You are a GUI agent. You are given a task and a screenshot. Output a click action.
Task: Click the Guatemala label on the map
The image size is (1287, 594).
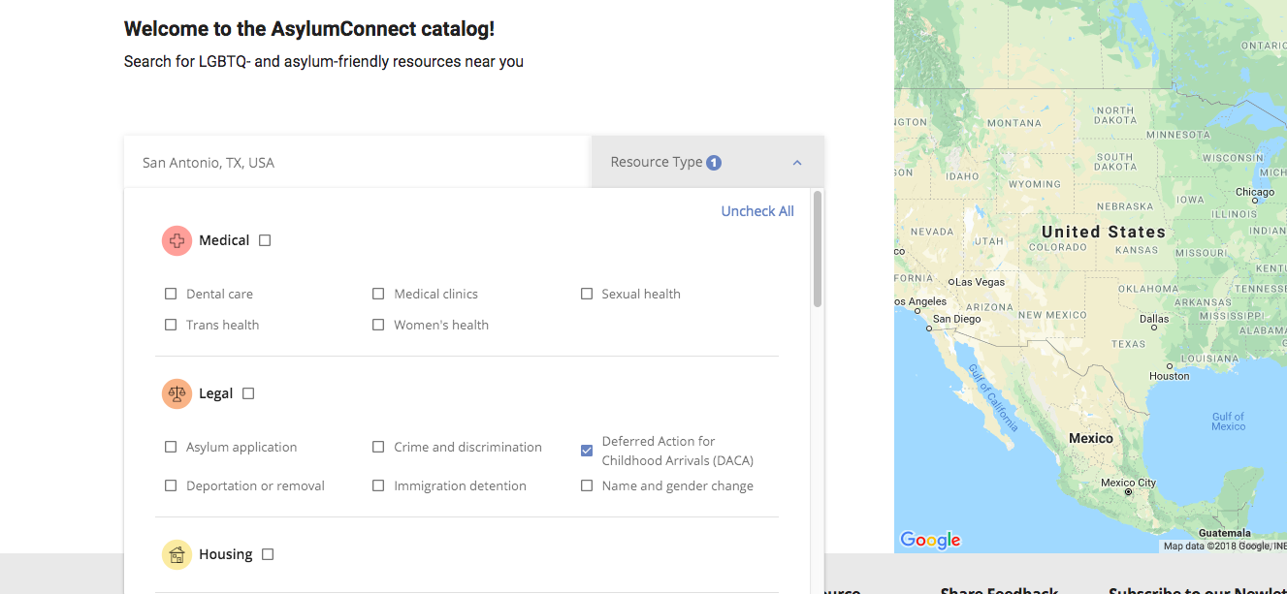pos(1225,533)
